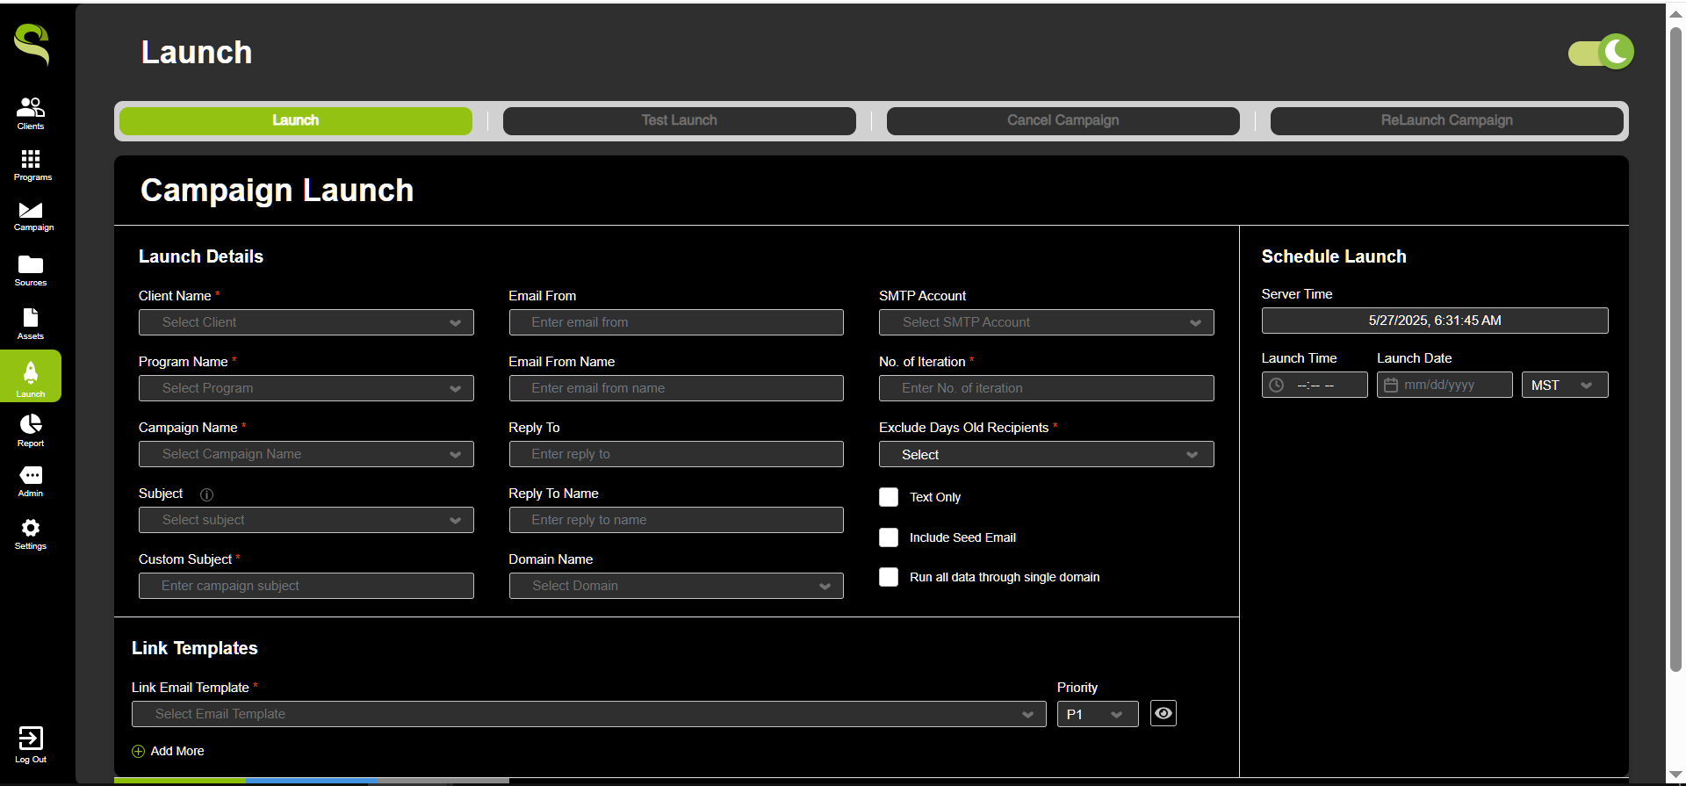Go to Programs grid icon
The height and width of the screenshot is (786, 1686).
(x=31, y=163)
